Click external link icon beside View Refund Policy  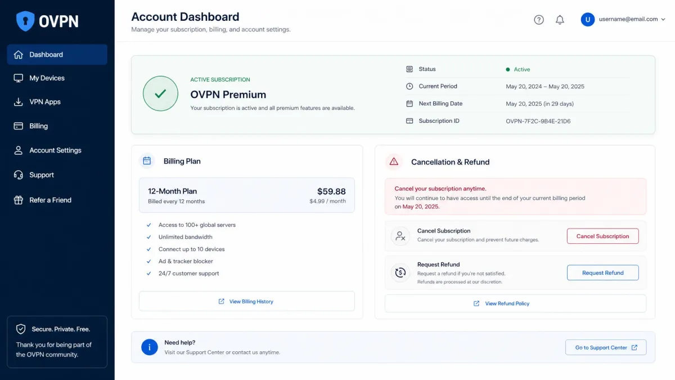476,303
